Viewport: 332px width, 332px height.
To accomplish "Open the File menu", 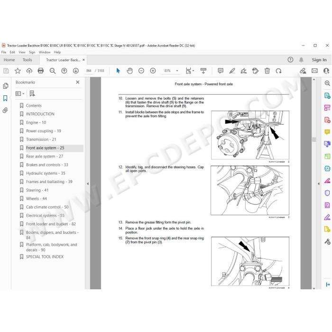I will click(4, 52).
